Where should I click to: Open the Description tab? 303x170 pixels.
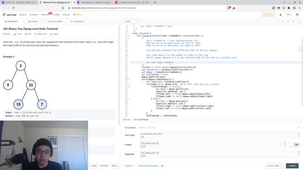11,21
